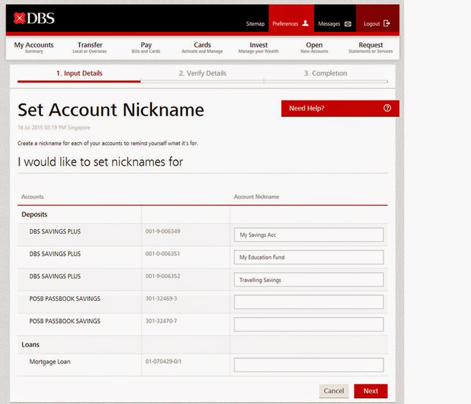Viewport: 471px width, 404px height.
Task: Open Messages in the header
Action: 335,18
